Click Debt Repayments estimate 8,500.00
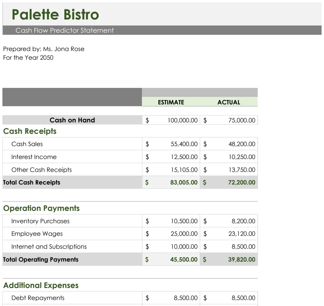 [x=171, y=298]
